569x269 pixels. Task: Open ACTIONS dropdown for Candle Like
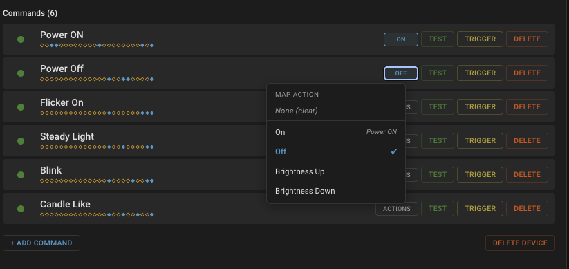397,209
